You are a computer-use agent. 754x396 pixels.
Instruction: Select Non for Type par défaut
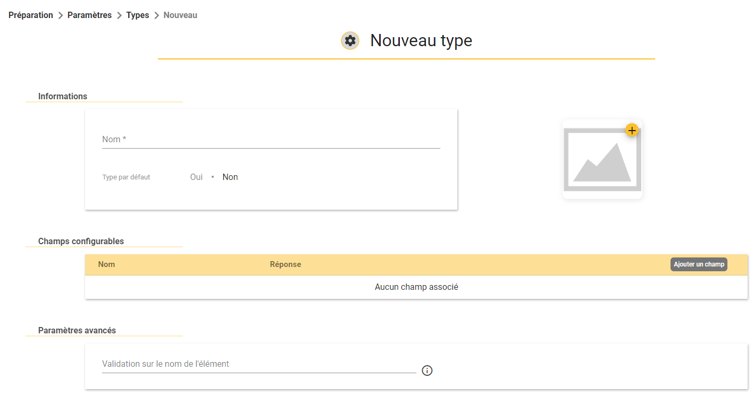[x=230, y=177]
